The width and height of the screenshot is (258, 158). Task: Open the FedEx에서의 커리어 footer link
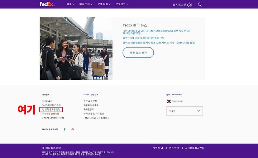coord(51,105)
